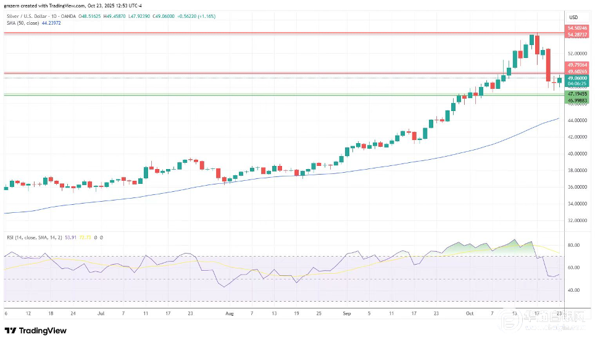This screenshot has height=343, width=595.
Task: Click the 80.00 level on RSI scale
Action: (x=573, y=246)
